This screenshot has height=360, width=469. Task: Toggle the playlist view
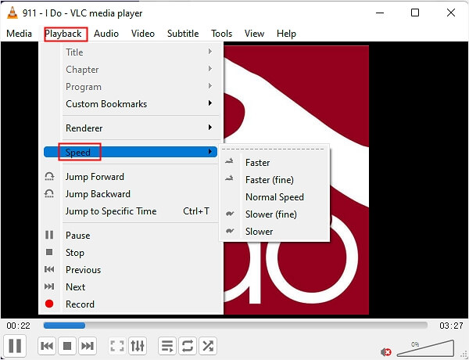click(x=167, y=346)
